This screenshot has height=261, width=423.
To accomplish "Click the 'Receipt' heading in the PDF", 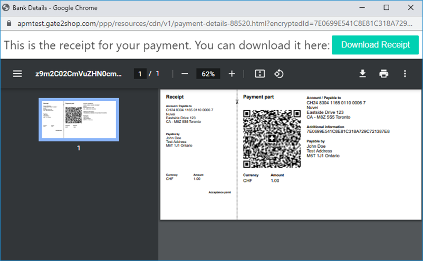I will pos(175,97).
